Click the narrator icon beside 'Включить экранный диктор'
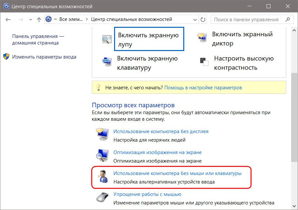 pos(202,38)
